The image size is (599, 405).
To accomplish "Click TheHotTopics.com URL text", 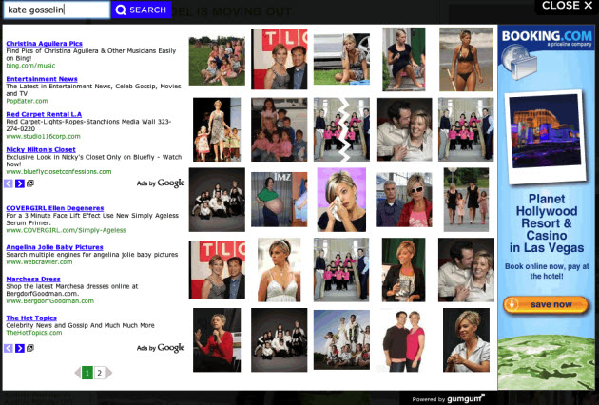I will (x=34, y=333).
